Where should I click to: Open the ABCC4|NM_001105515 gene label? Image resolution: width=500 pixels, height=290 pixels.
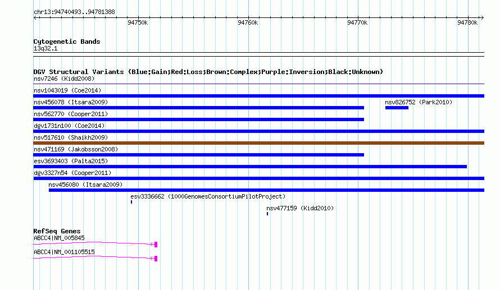point(64,252)
